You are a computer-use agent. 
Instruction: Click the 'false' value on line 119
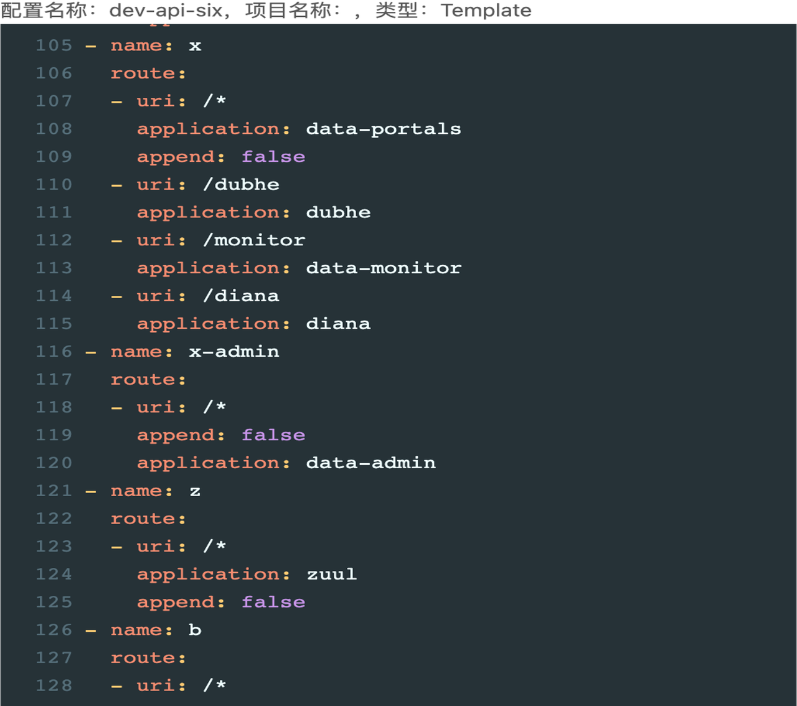[273, 435]
